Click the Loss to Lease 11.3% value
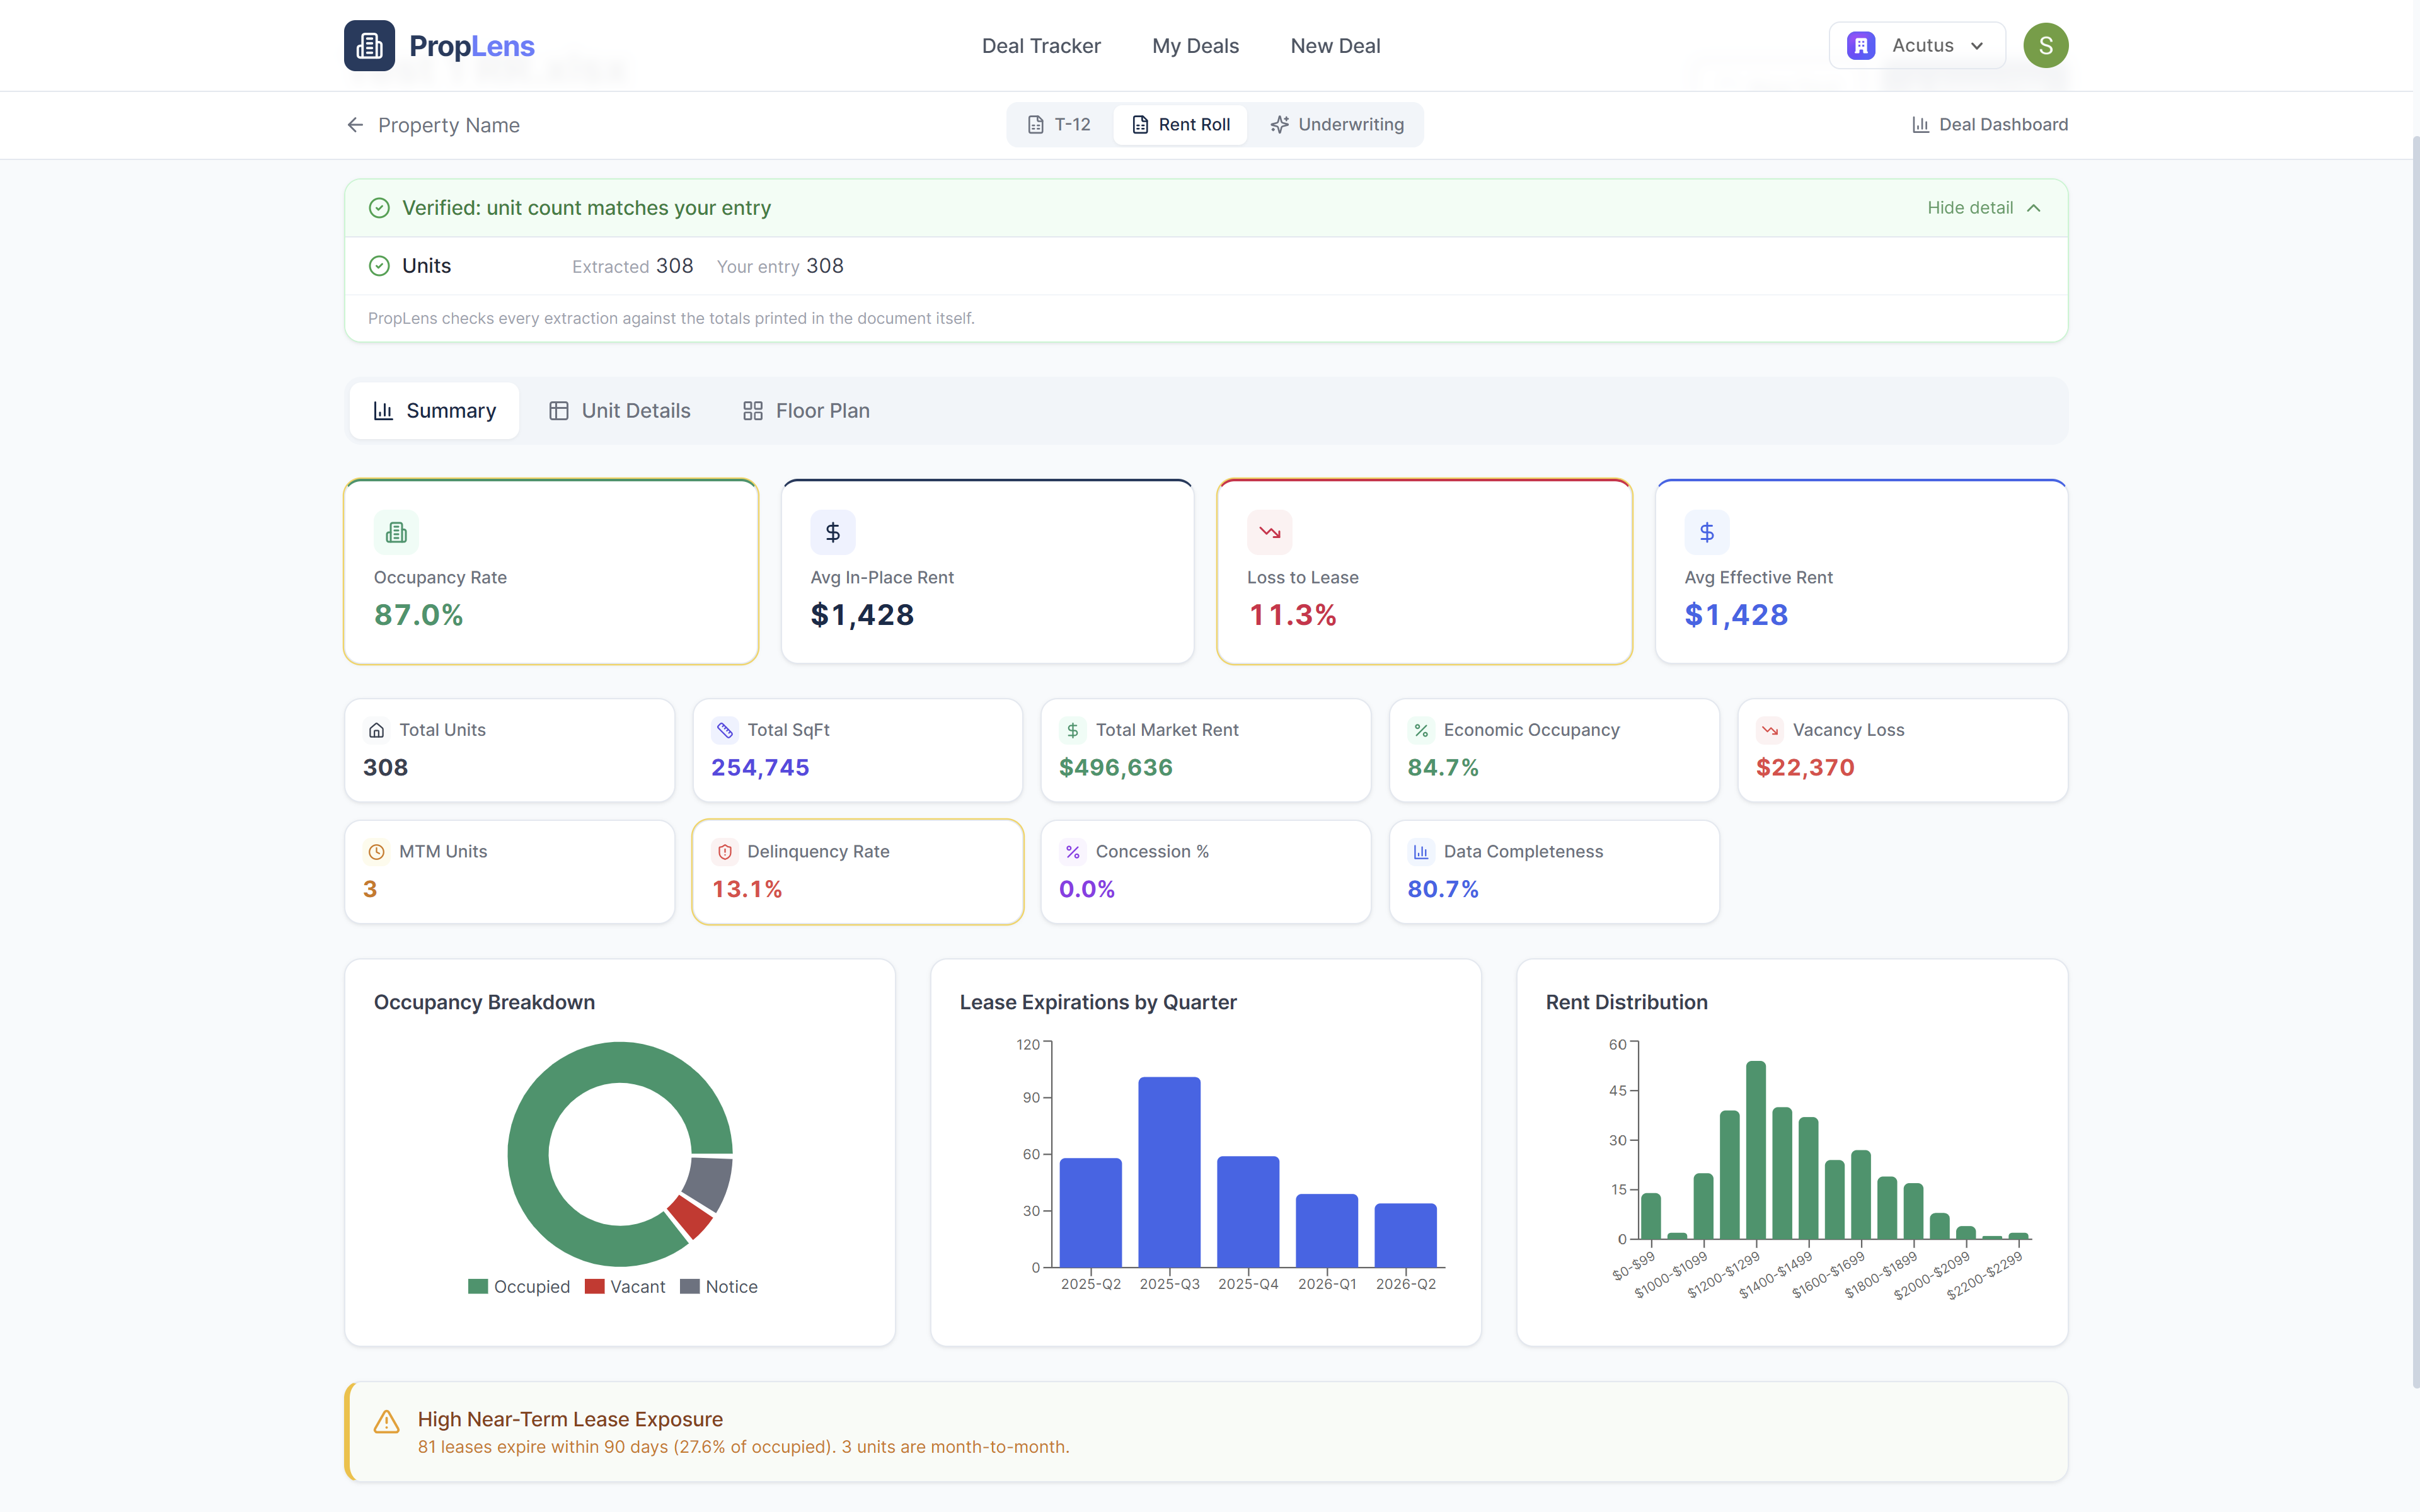2420x1512 pixels. tap(1292, 615)
